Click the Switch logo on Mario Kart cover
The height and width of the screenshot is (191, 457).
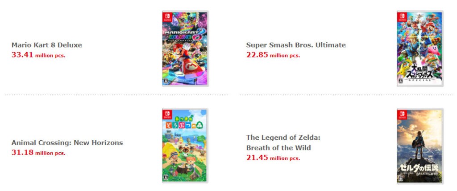click(167, 17)
